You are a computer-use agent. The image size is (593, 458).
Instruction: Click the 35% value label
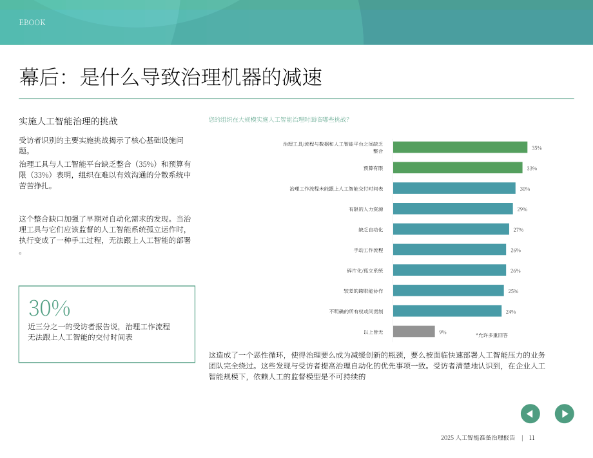click(x=536, y=148)
